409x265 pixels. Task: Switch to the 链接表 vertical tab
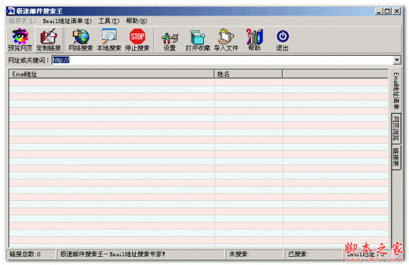tap(396, 157)
